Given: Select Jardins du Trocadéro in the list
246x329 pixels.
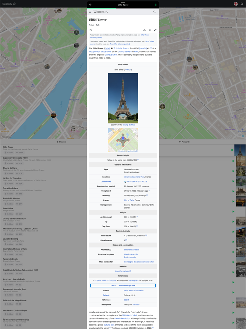Looking at the screenshot, I should click(x=12, y=178).
